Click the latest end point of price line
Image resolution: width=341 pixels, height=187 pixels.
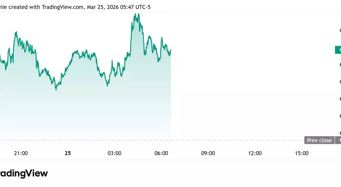point(171,50)
